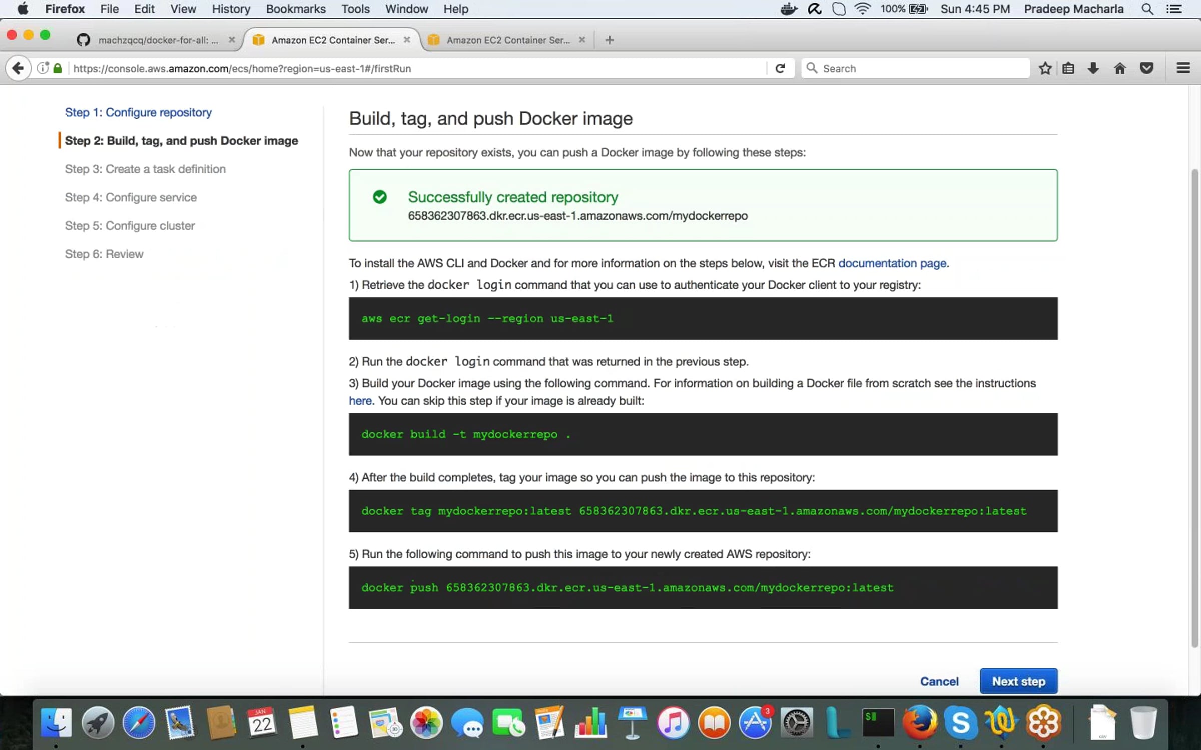Open the Wi-Fi status menu
This screenshot has width=1201, height=750.
tap(863, 9)
